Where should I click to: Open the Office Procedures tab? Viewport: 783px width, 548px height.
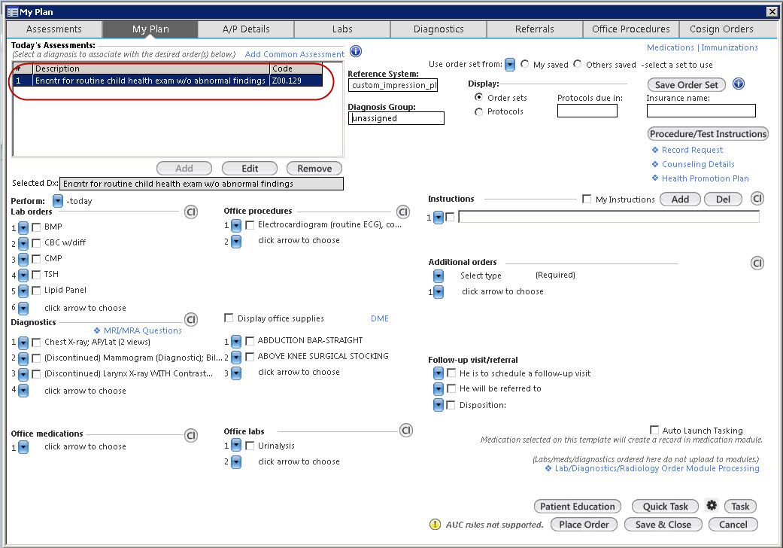631,29
